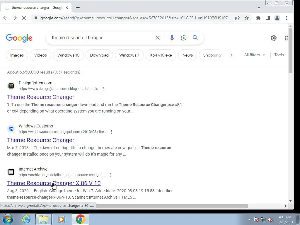
Task: Focus the browser address bar
Action: tap(135, 18)
